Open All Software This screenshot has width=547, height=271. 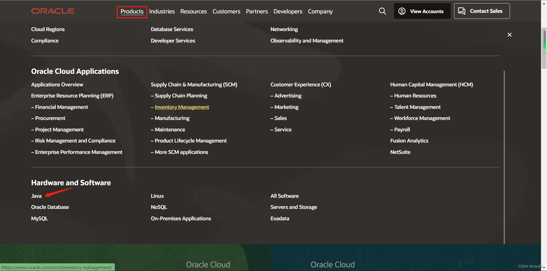[285, 196]
